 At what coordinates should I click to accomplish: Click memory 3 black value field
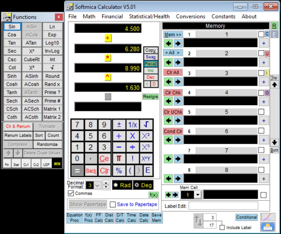tap(220, 82)
